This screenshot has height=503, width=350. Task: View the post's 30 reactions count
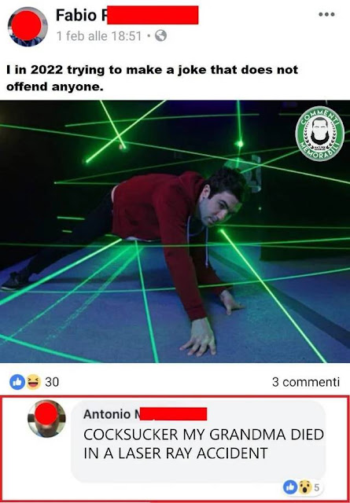[x=52, y=382]
